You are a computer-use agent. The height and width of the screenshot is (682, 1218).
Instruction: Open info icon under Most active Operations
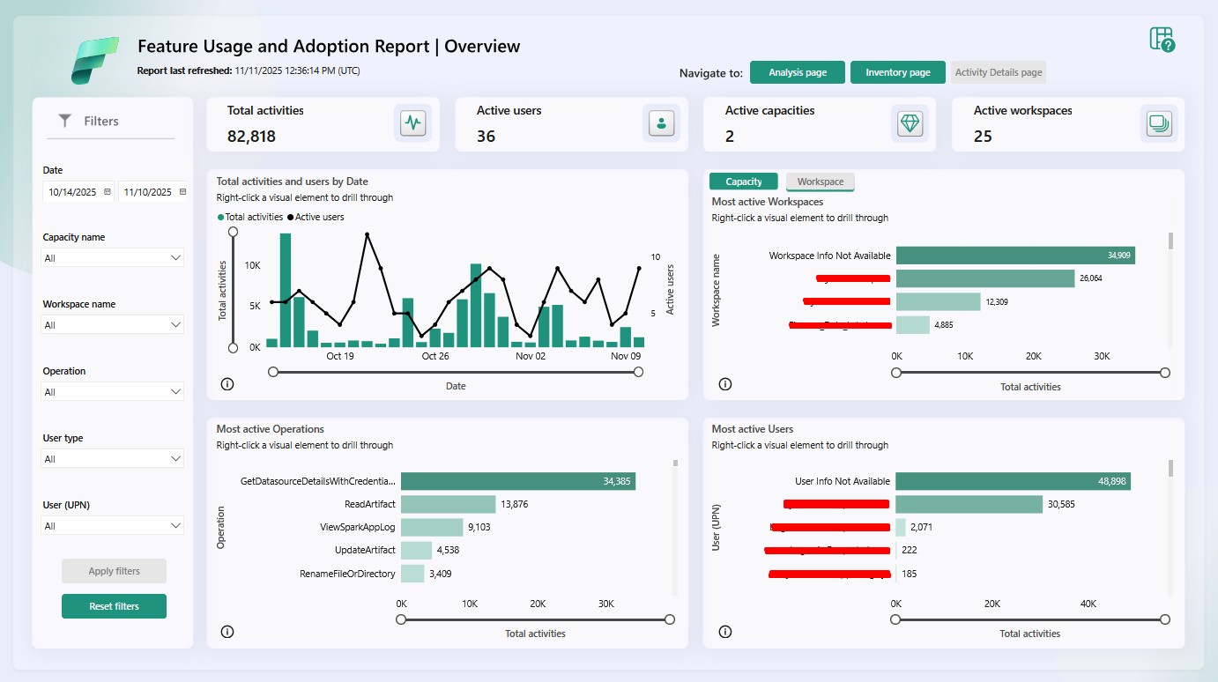pos(227,632)
